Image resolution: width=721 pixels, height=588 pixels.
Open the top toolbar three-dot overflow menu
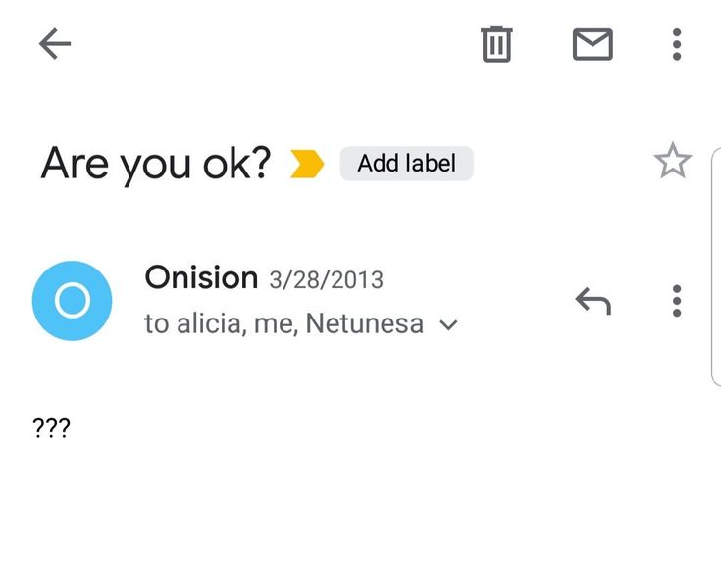(677, 44)
